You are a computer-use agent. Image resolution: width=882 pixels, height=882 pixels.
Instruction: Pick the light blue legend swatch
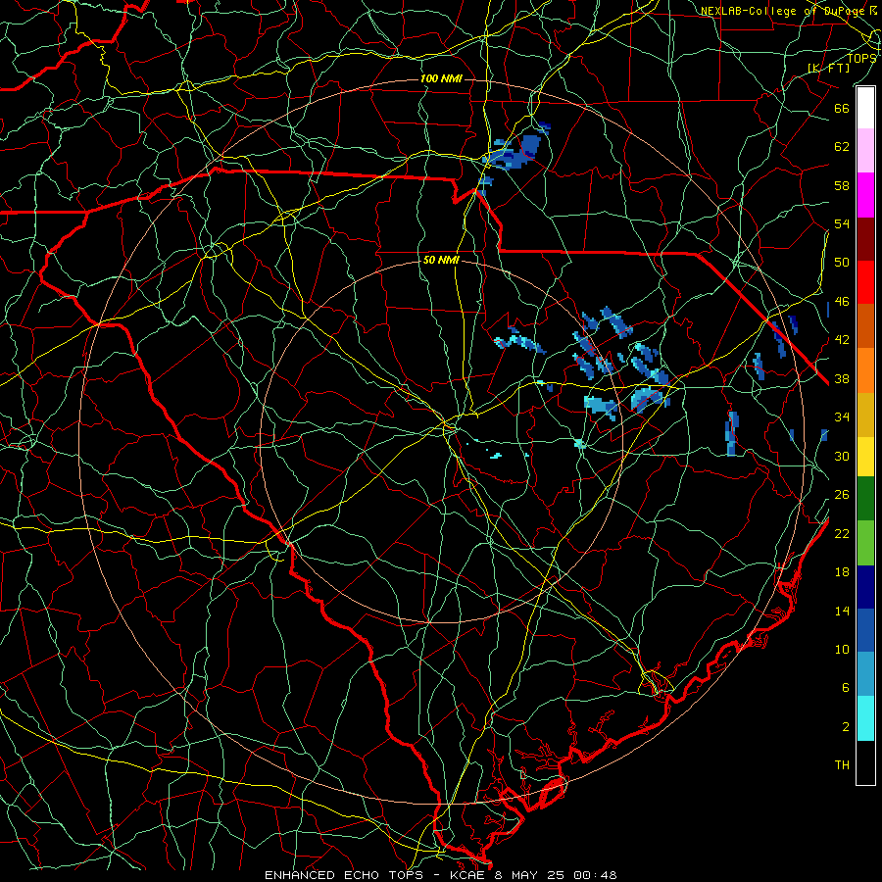tap(865, 674)
